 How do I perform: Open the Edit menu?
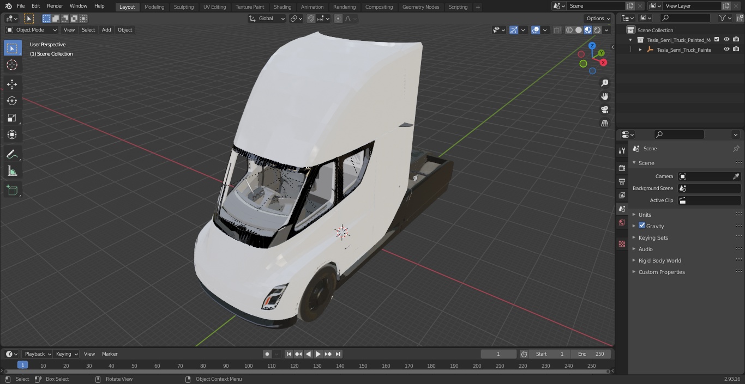click(x=35, y=6)
